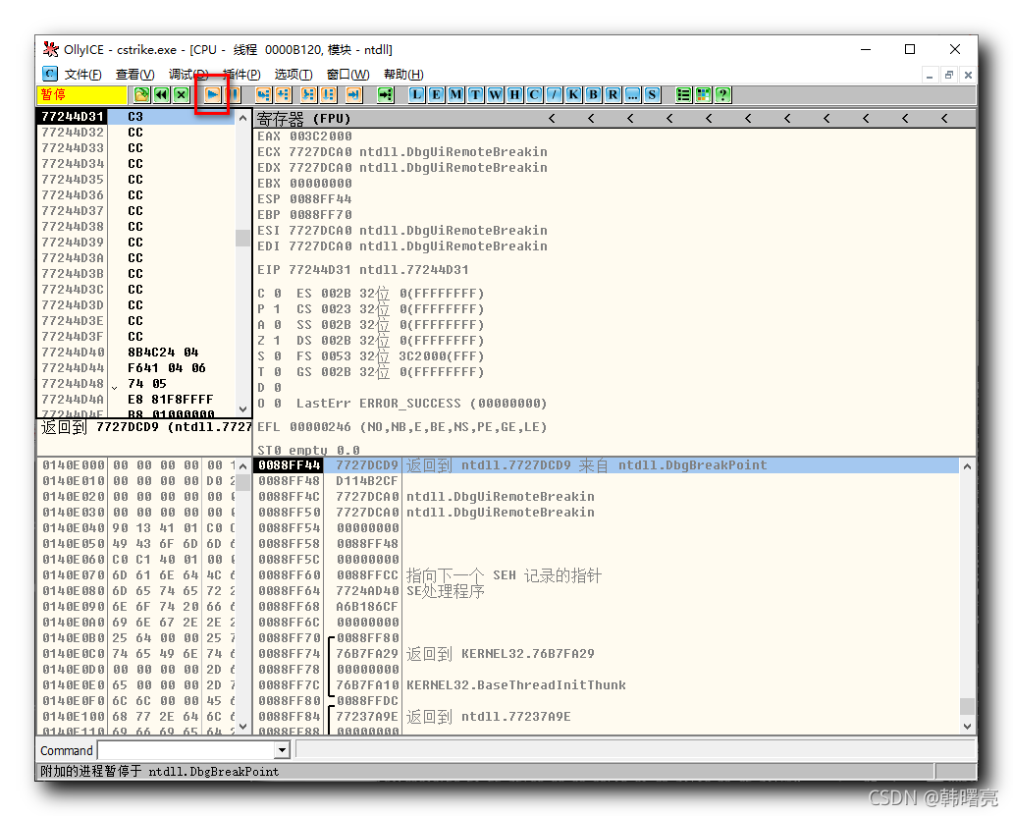Select the EAX 003C2000 register line

(x=305, y=136)
